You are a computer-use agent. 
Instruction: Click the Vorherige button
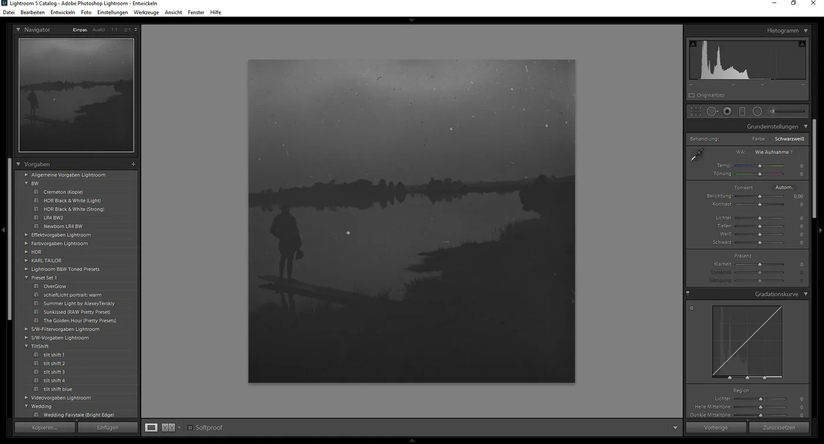tap(716, 428)
